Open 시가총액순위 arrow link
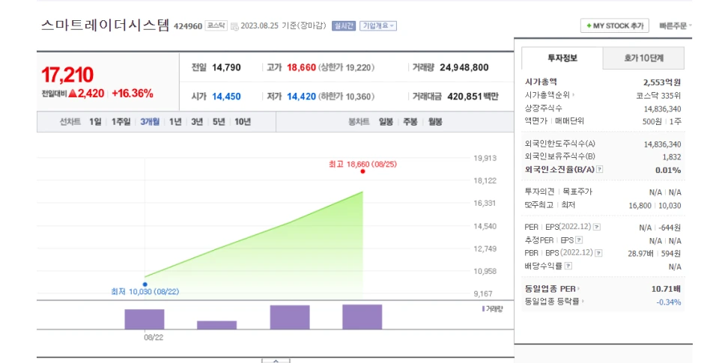This screenshot has height=363, width=701. [x=550, y=95]
